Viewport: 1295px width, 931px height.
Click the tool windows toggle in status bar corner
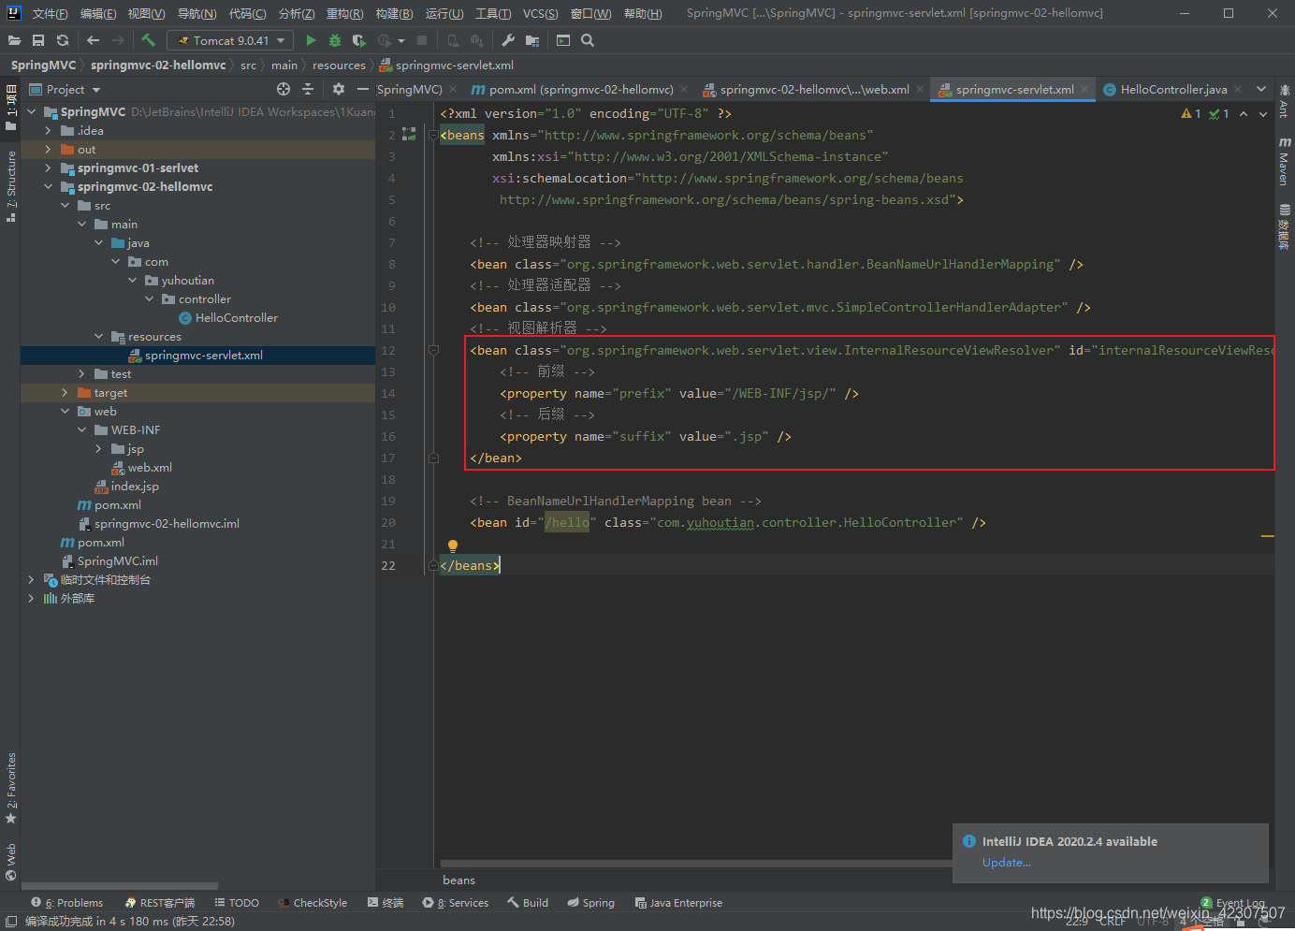click(11, 922)
